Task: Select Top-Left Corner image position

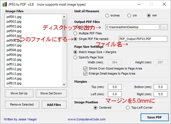Action: coord(128,108)
